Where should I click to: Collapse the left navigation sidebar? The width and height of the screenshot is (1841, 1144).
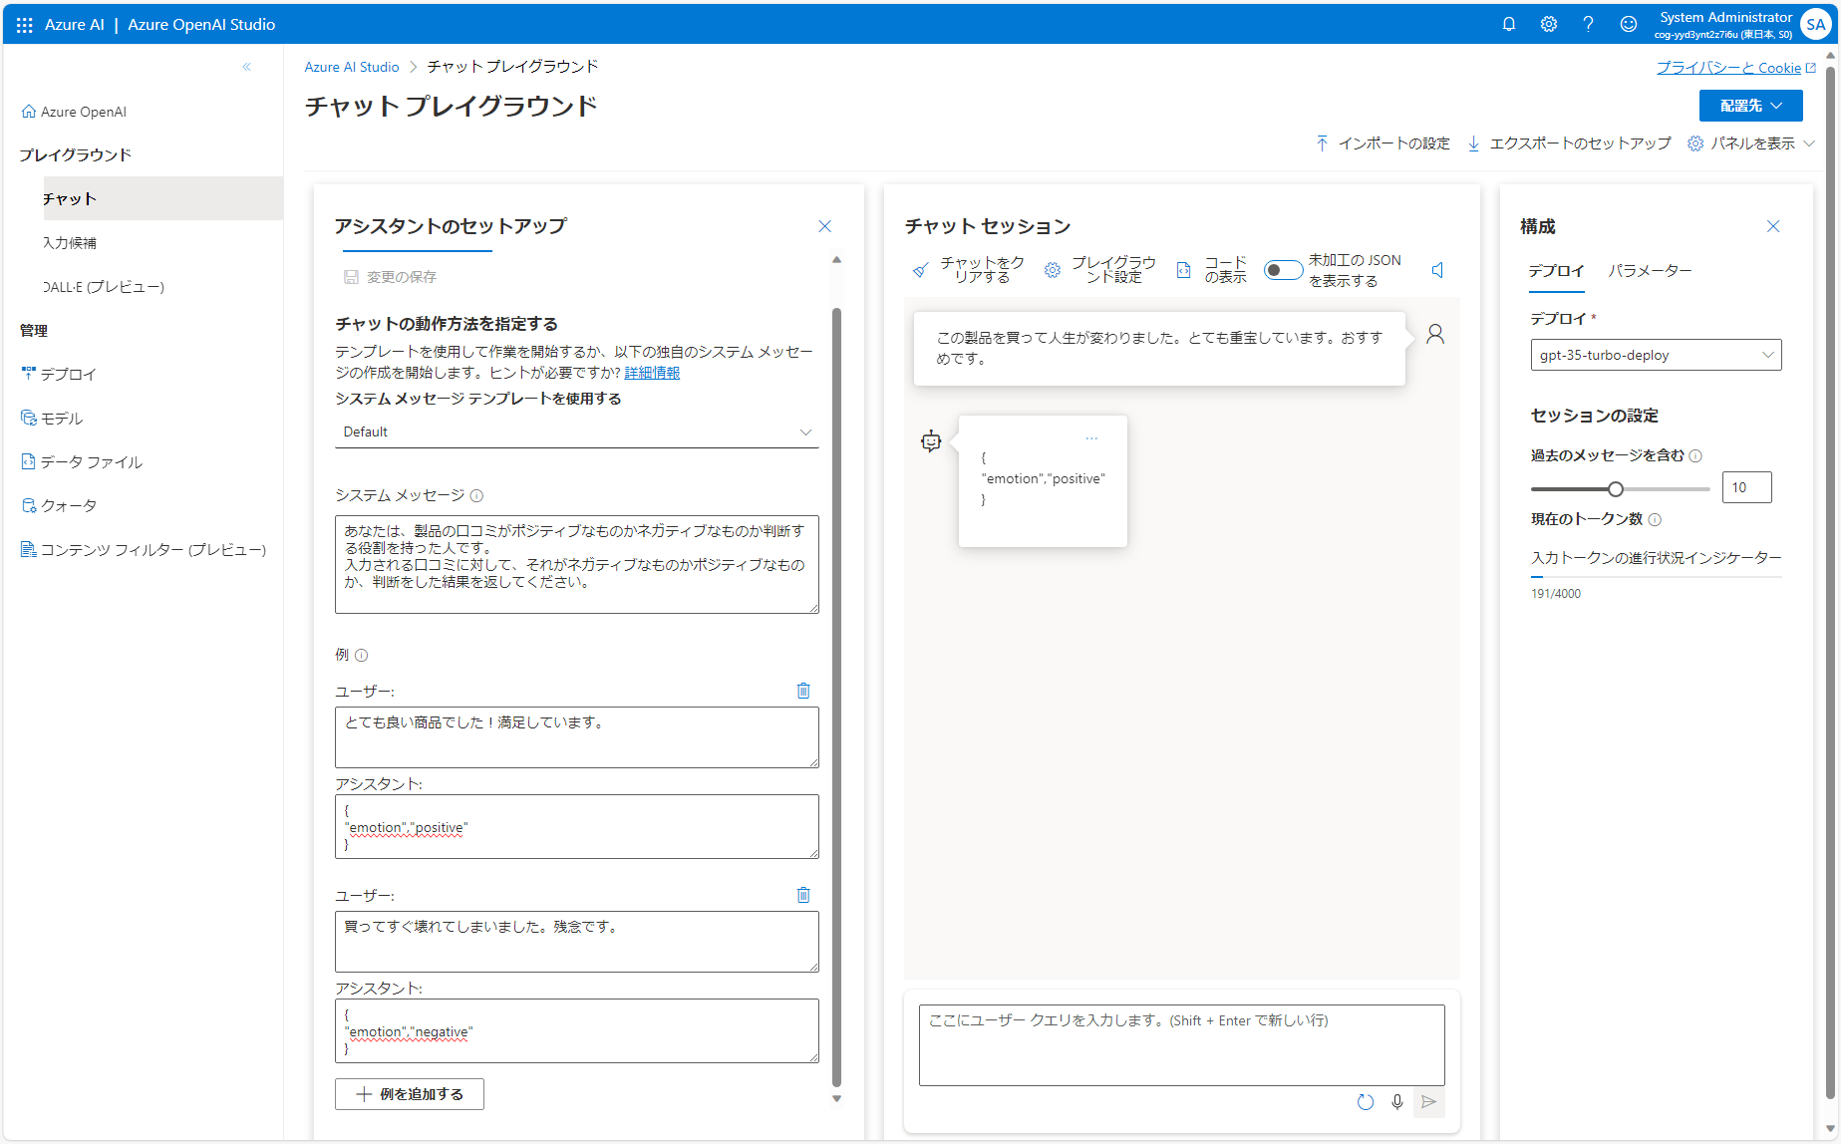[x=246, y=67]
